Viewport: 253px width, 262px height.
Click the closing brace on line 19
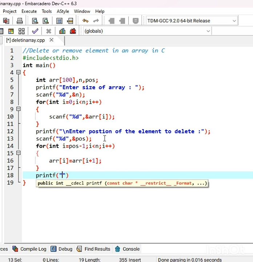(x=24, y=183)
